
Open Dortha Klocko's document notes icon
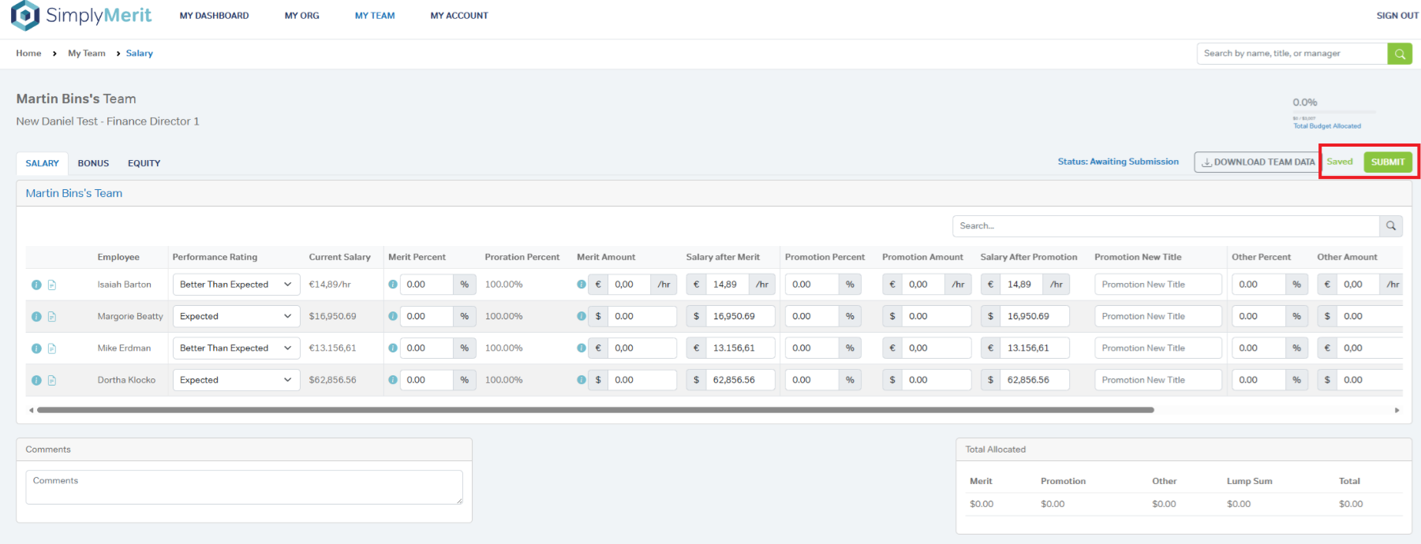(52, 380)
